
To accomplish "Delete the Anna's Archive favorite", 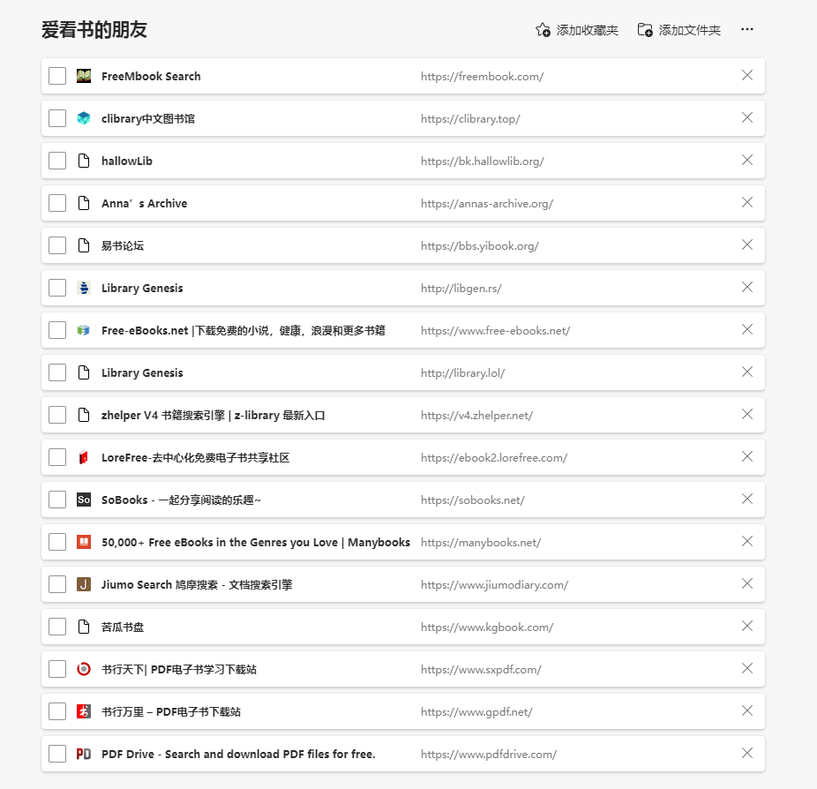I will click(747, 202).
